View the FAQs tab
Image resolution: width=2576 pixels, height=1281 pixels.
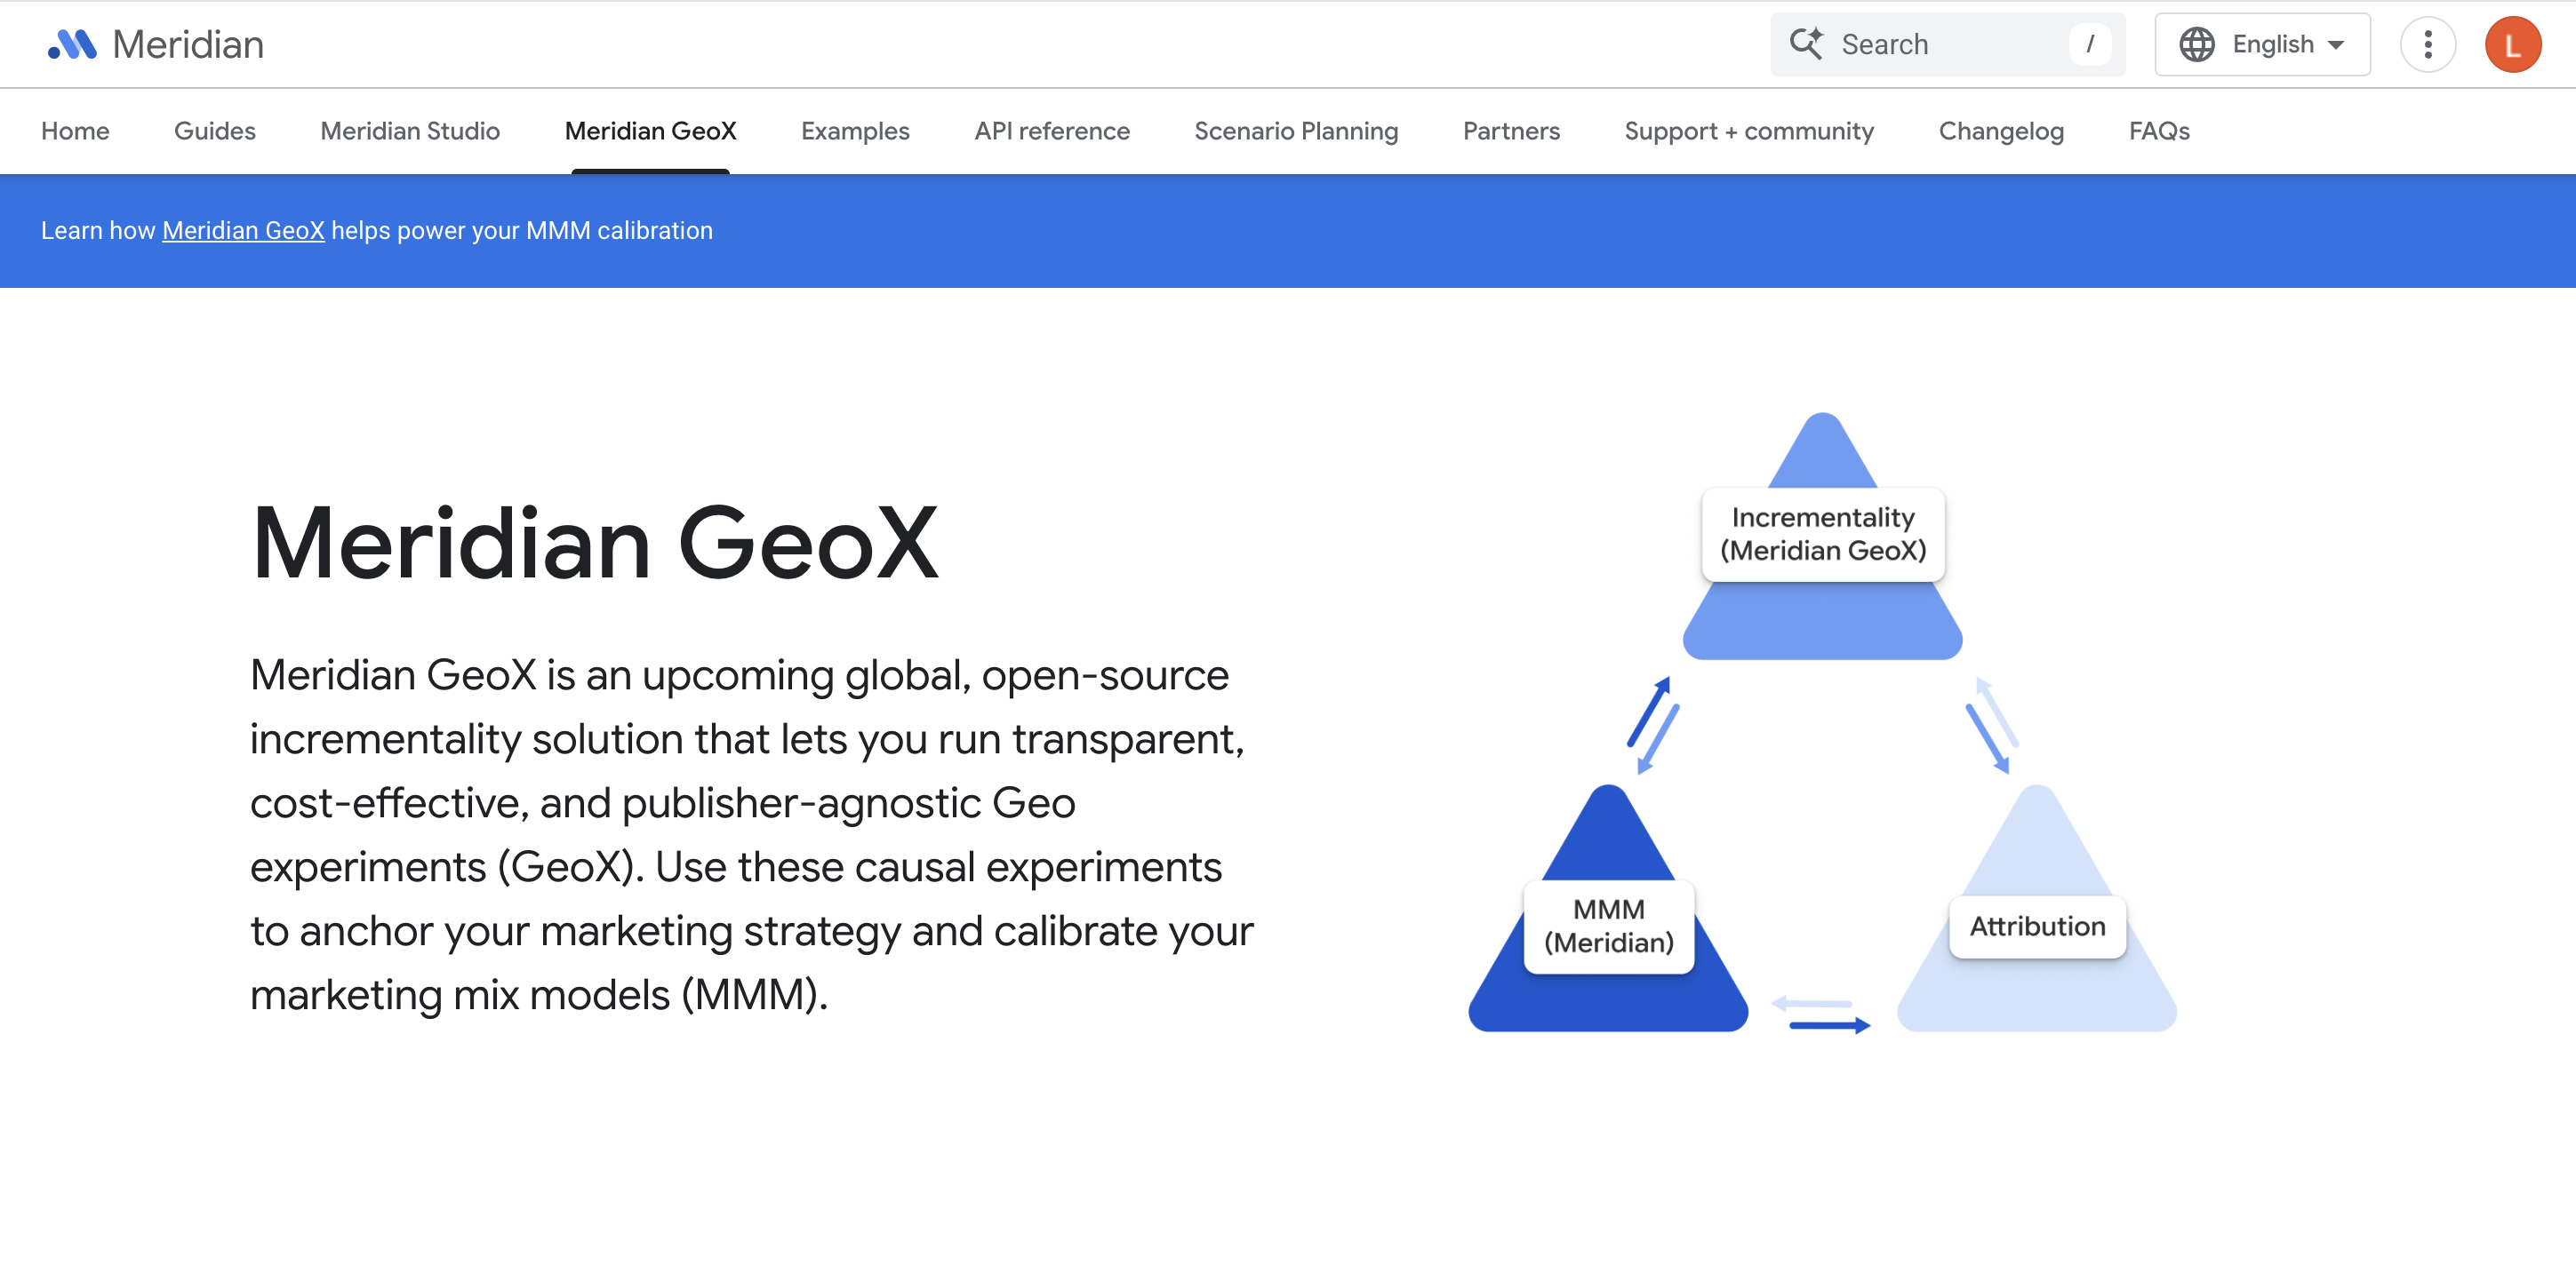[x=2159, y=131]
